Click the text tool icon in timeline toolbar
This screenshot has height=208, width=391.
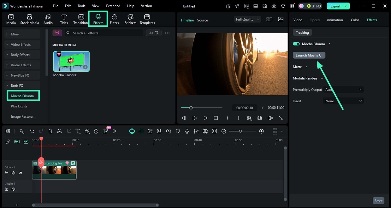click(x=78, y=131)
